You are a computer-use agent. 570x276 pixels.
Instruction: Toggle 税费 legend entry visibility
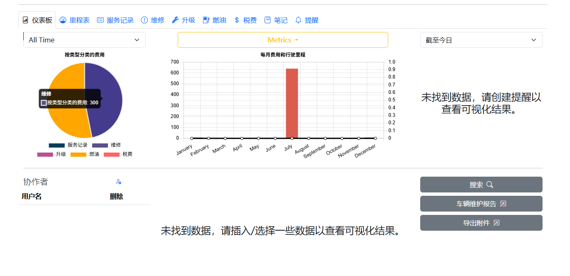click(x=118, y=154)
